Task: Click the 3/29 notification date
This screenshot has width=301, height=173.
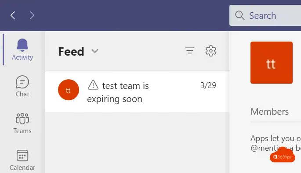Action: point(208,85)
